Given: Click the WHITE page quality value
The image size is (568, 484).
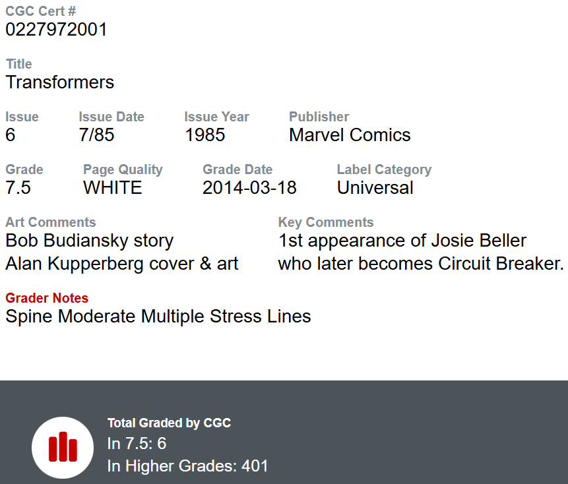Looking at the screenshot, I should click(x=113, y=188).
